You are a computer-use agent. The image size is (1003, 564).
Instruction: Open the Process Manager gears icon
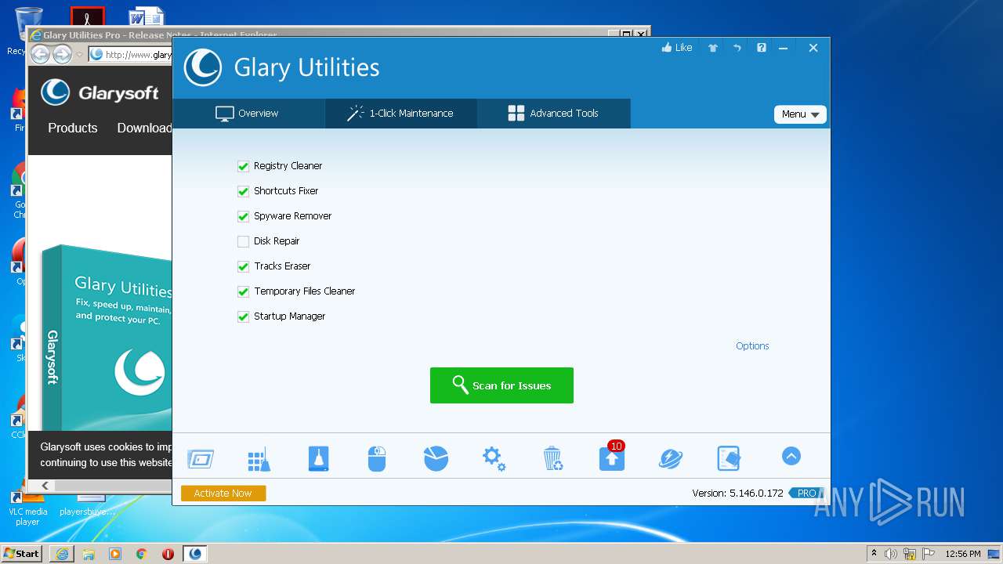[x=494, y=458]
